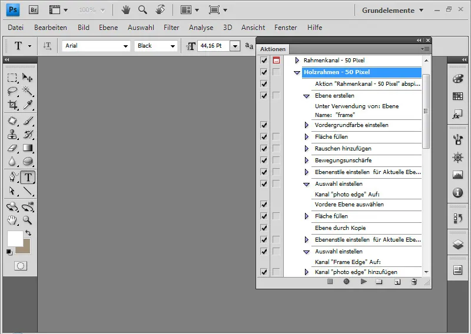Select the Sponge tool
471x334 pixels.
[28, 162]
